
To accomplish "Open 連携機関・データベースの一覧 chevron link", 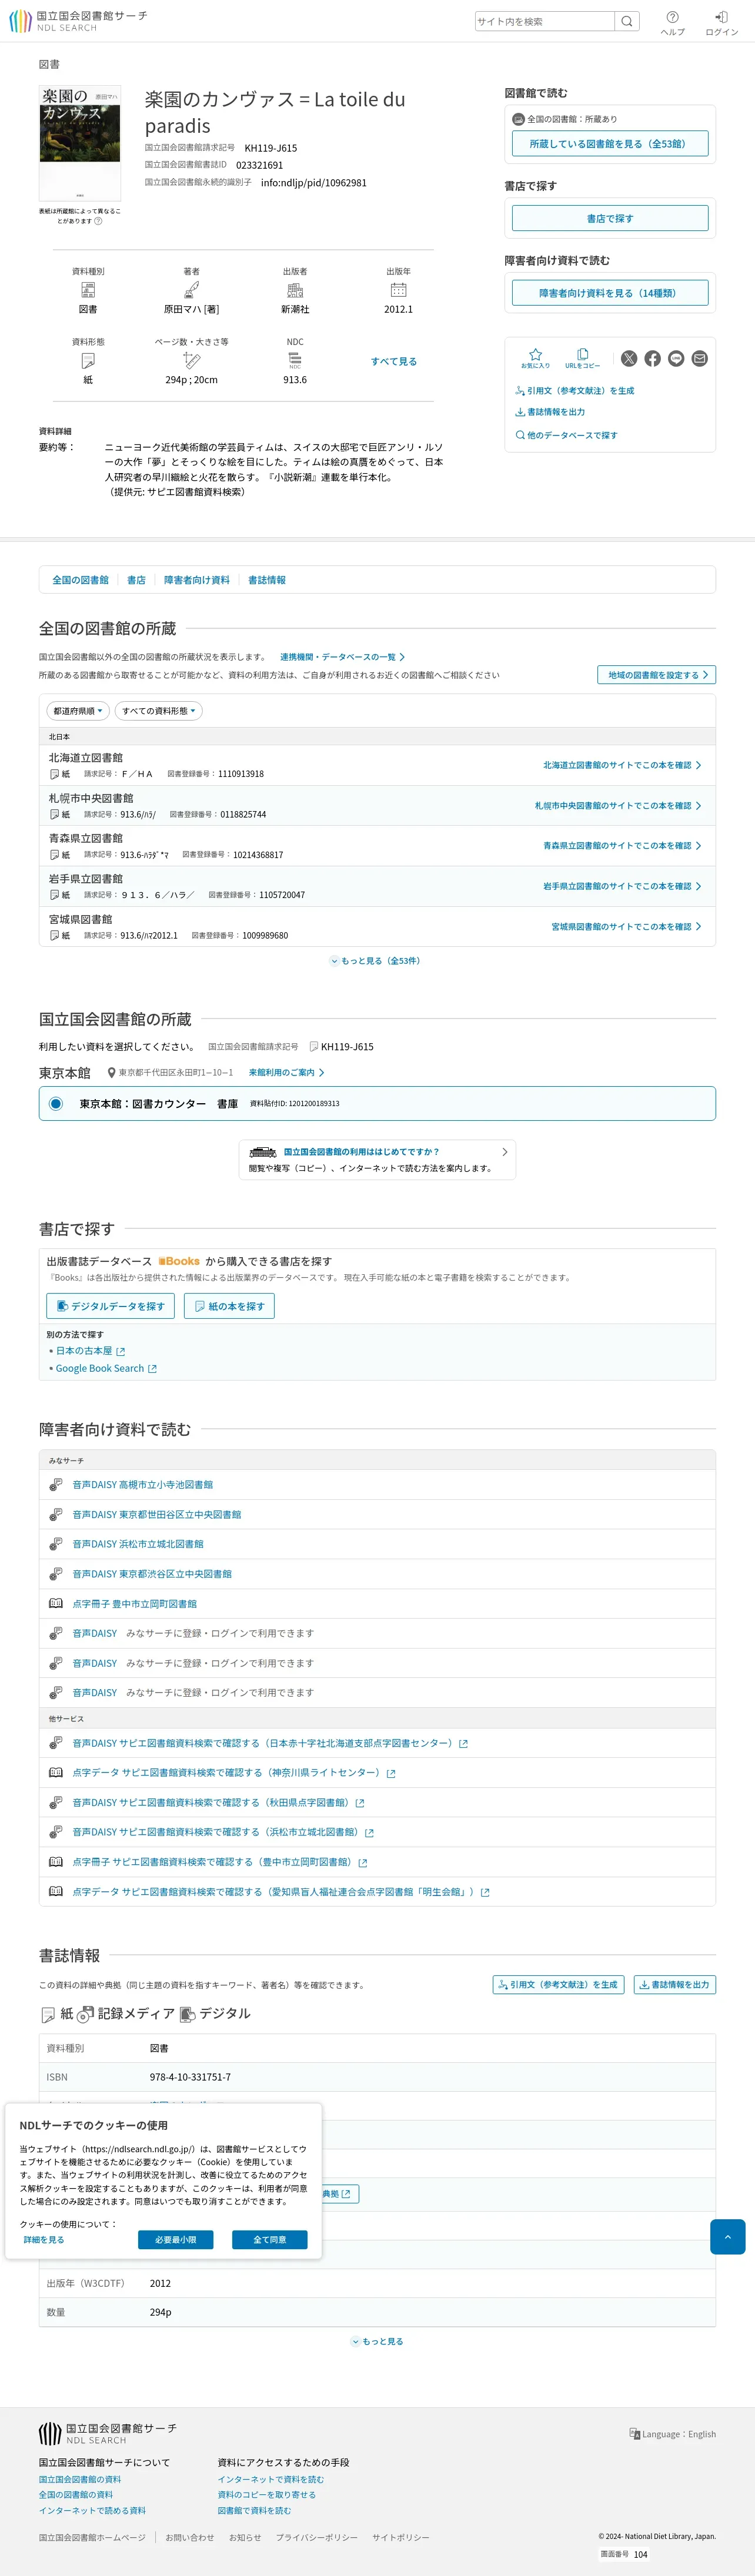I will [342, 656].
